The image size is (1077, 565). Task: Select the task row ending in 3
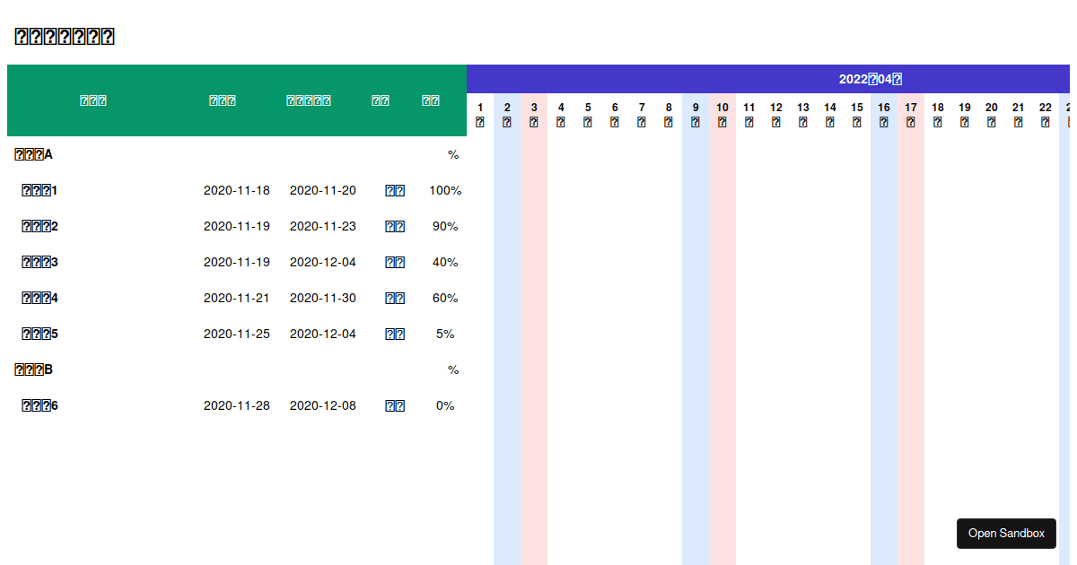pos(39,262)
